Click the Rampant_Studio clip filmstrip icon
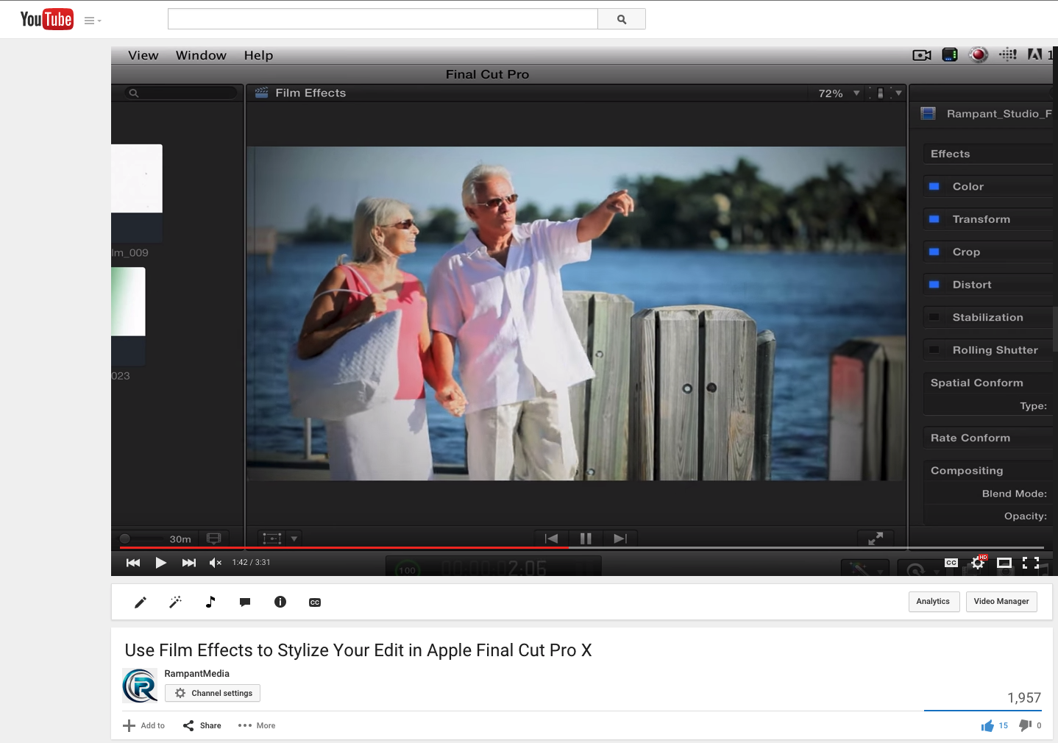The height and width of the screenshot is (743, 1058). [929, 113]
